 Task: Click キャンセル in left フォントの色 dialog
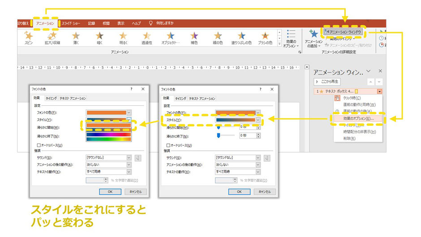coord(136,192)
